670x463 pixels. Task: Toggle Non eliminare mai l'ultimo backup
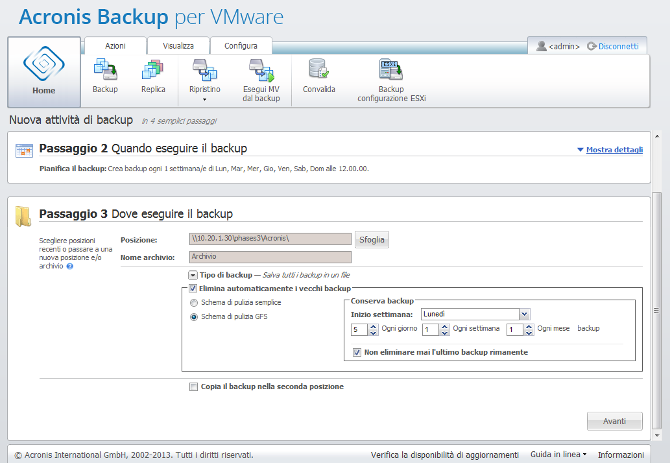[x=357, y=352]
